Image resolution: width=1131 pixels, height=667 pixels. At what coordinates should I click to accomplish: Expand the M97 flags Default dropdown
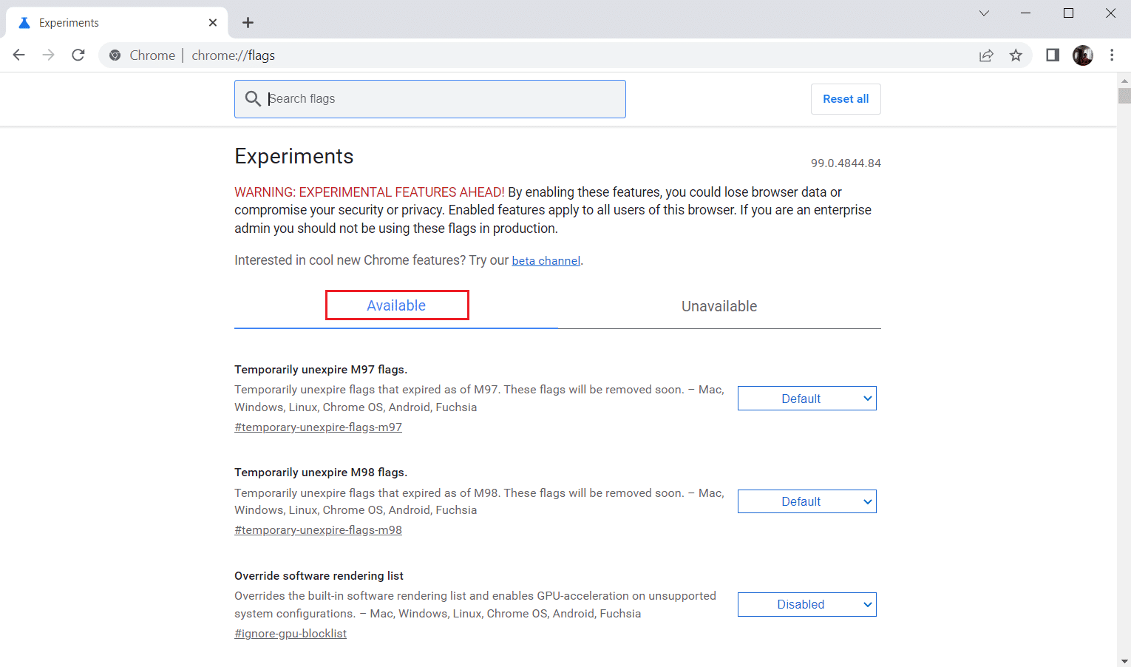tap(806, 399)
